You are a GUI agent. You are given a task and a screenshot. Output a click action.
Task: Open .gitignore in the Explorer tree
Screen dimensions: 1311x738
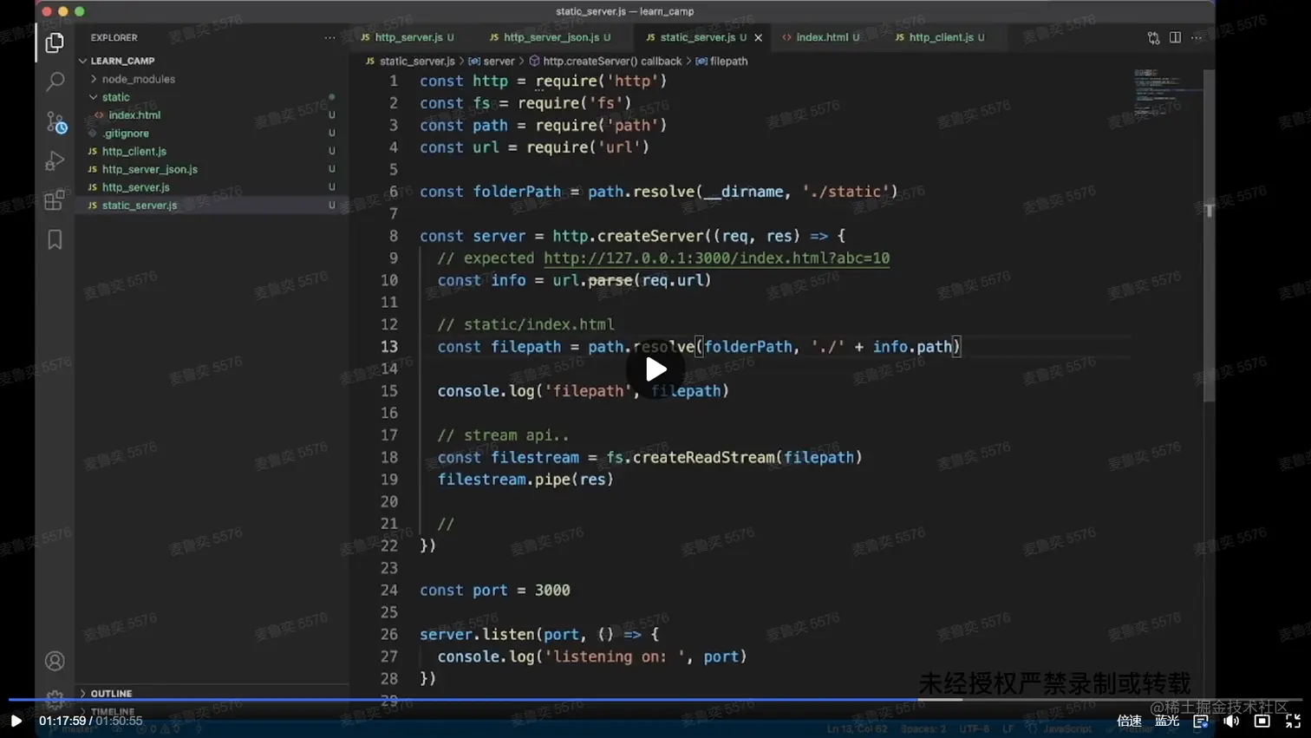pos(126,134)
